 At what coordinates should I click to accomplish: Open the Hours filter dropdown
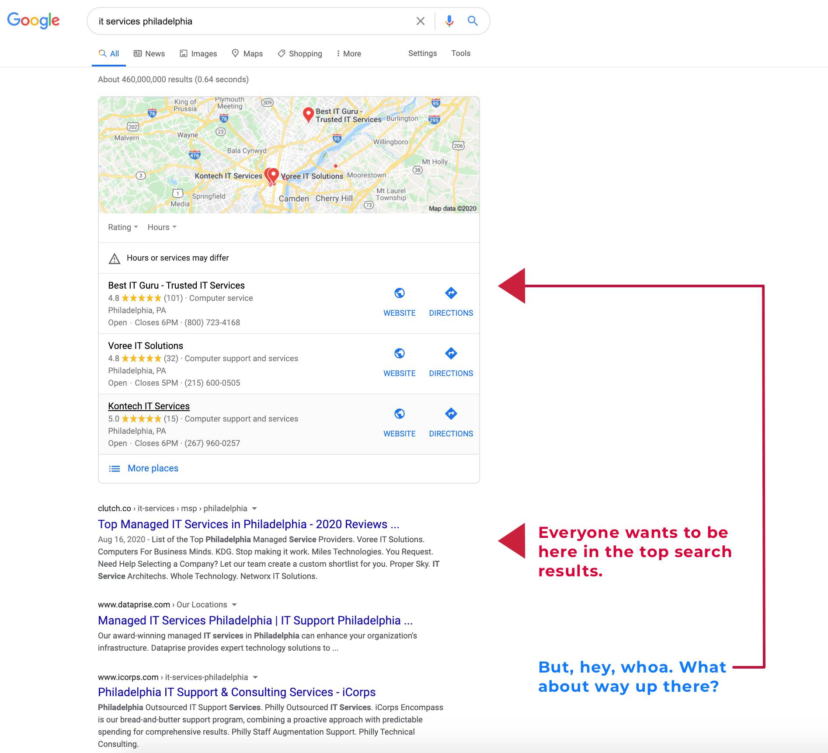pyautogui.click(x=161, y=227)
